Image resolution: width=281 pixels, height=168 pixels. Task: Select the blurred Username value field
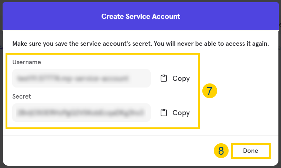81,78
